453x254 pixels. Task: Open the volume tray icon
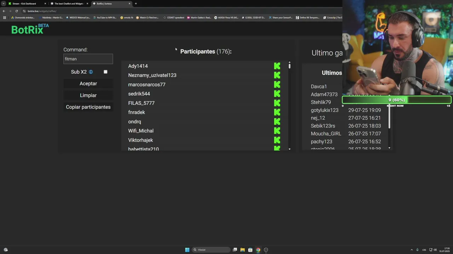435,250
